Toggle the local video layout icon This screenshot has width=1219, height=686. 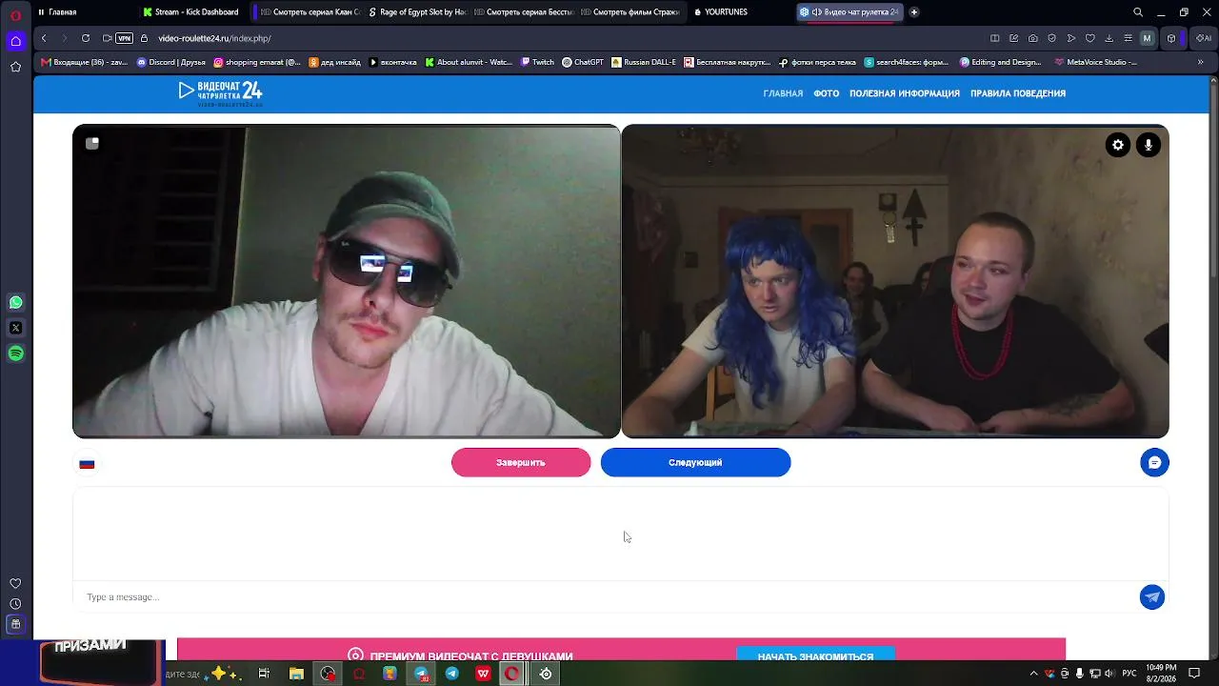(92, 143)
